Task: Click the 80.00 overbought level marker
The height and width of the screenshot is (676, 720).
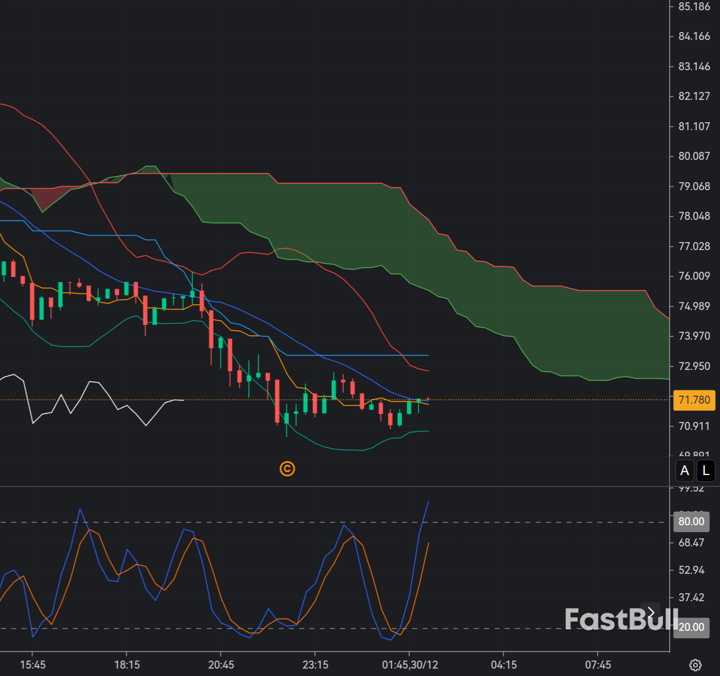Action: [691, 521]
